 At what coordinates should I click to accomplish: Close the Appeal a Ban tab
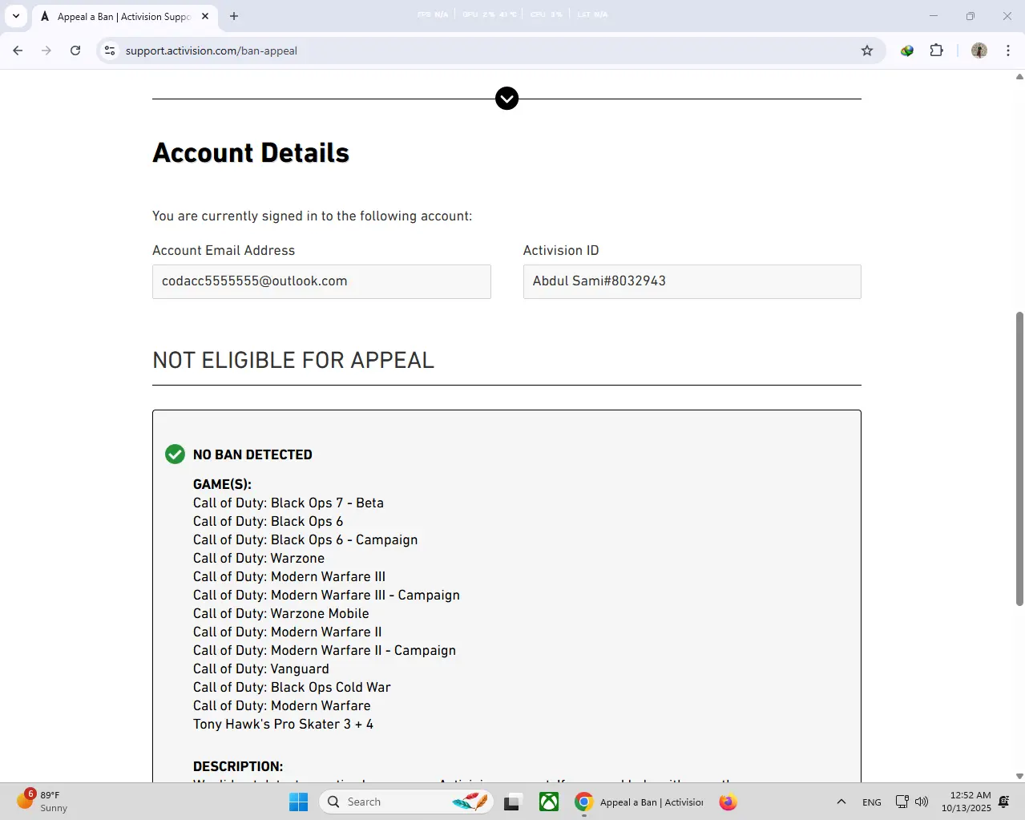tap(205, 16)
